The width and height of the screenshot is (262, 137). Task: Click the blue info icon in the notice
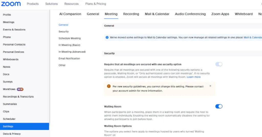click(x=107, y=37)
